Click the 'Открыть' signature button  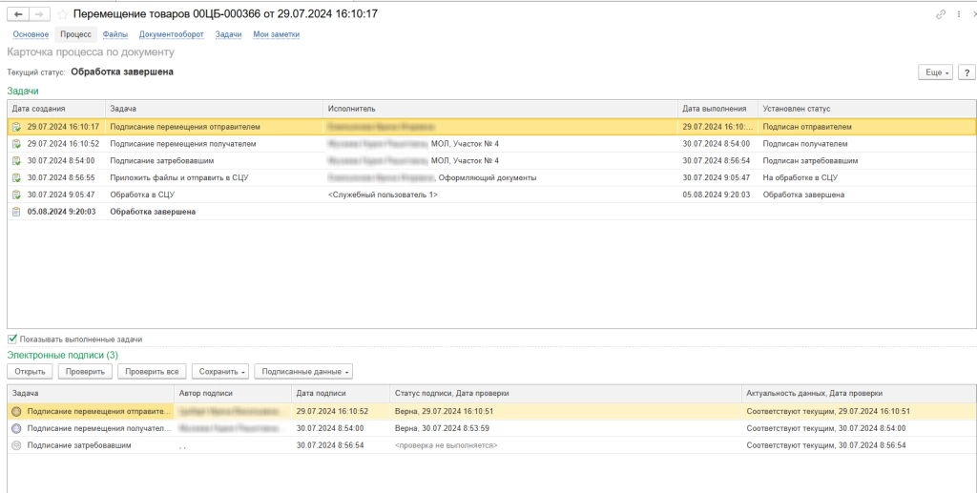click(x=30, y=371)
